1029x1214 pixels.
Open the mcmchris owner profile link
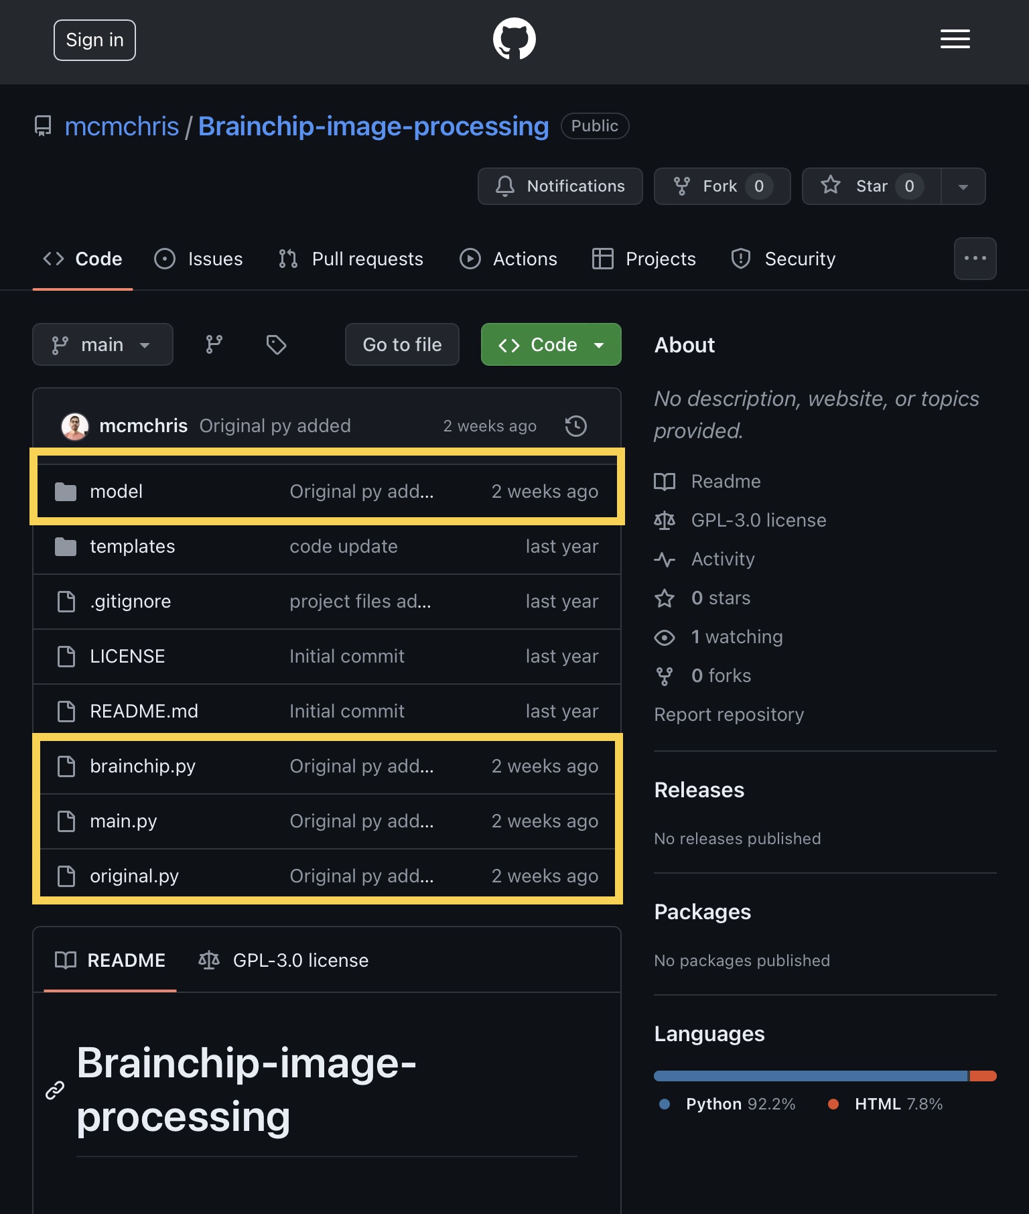(x=122, y=126)
